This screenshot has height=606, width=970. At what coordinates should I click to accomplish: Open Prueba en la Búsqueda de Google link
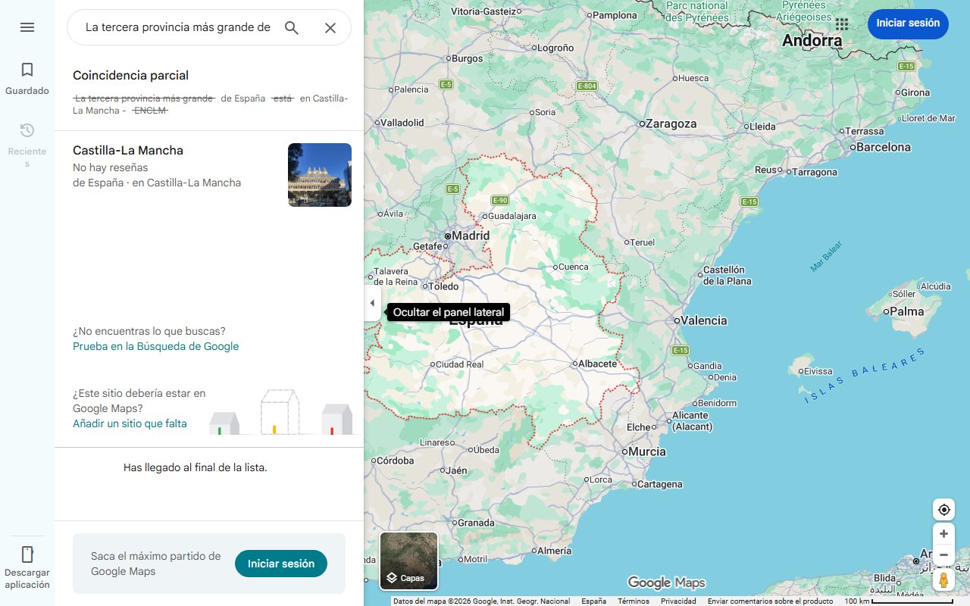tap(155, 345)
